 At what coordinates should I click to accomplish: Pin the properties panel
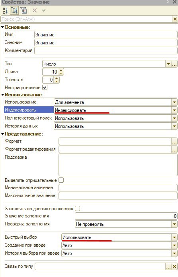(167, 2)
